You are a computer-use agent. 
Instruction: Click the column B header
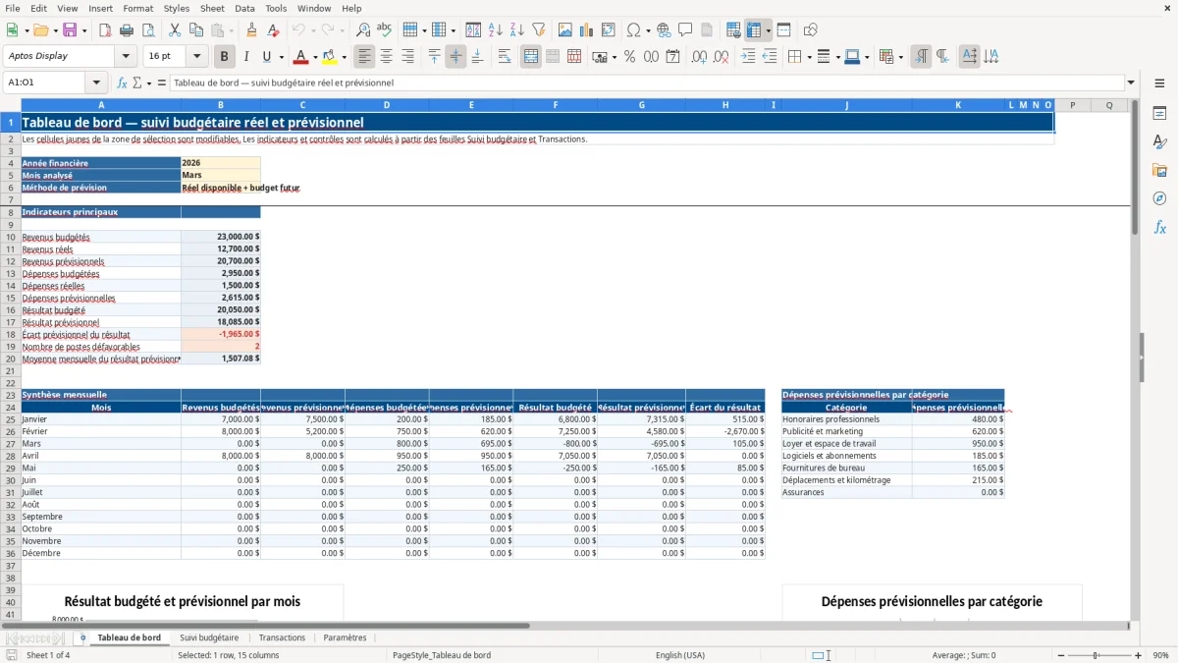220,105
